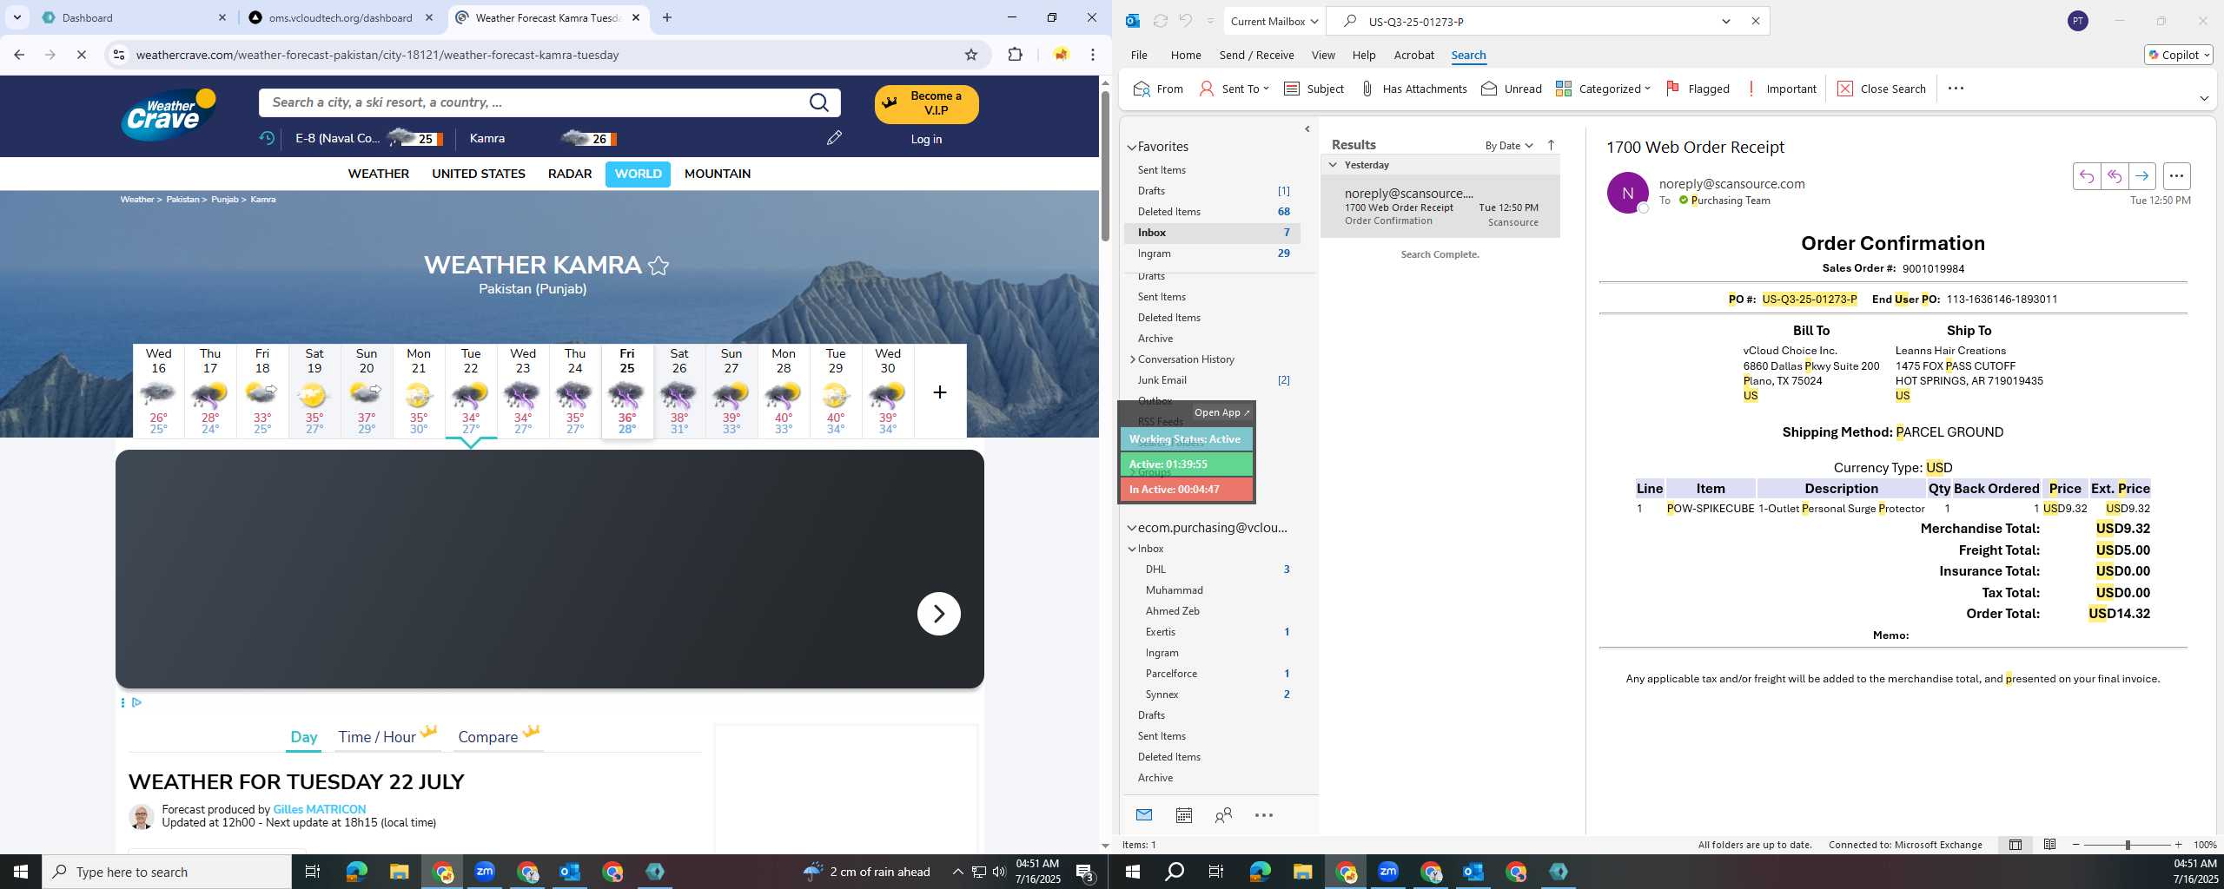Open the Sent To filter dropdown
This screenshot has height=889, width=2224.
pos(1234,89)
